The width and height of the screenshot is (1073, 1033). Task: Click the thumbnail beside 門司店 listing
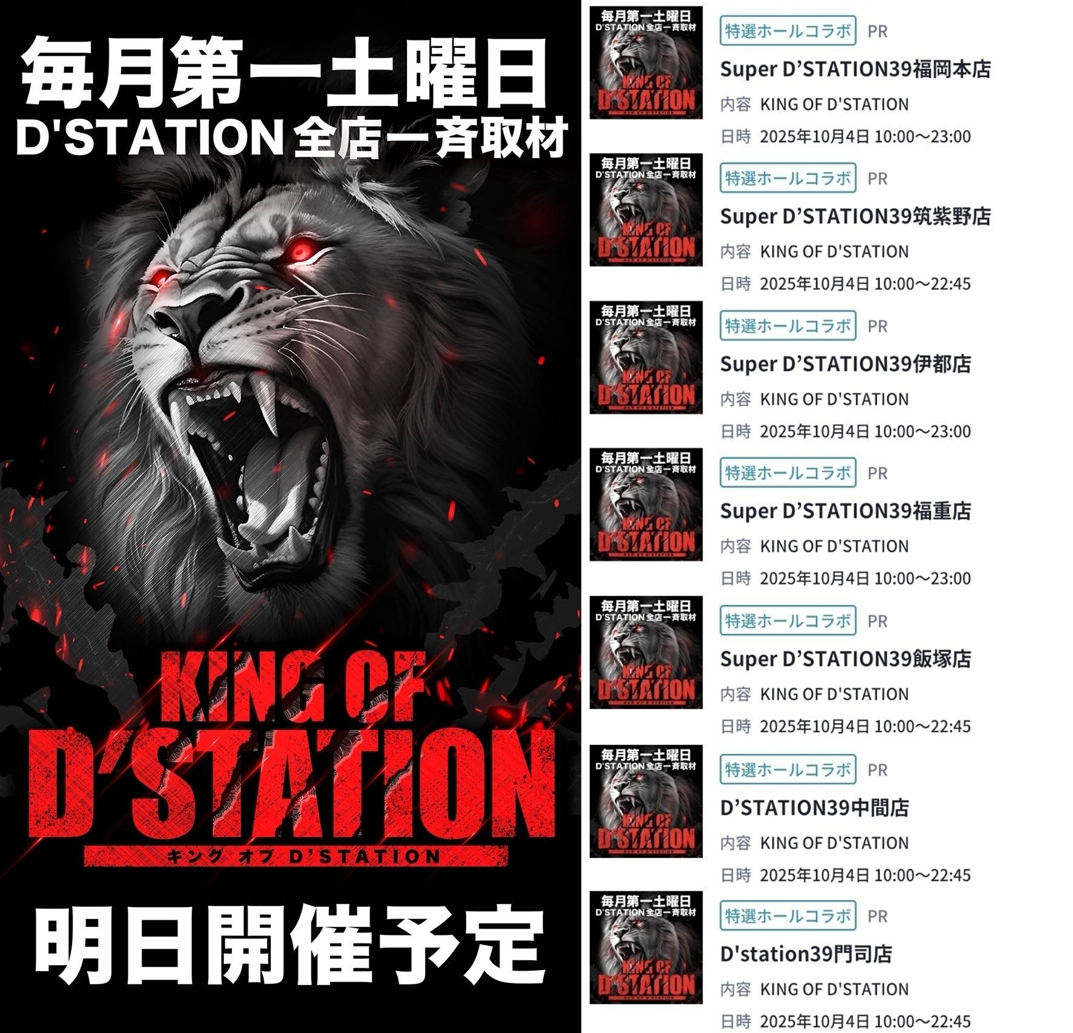646,948
